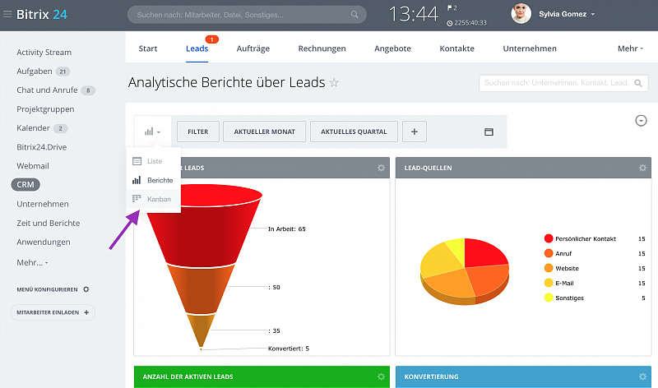Open the hamburger menu beside Bitrix 24

[7, 14]
